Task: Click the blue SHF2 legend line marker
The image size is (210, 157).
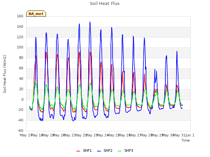Action: tap(99, 151)
